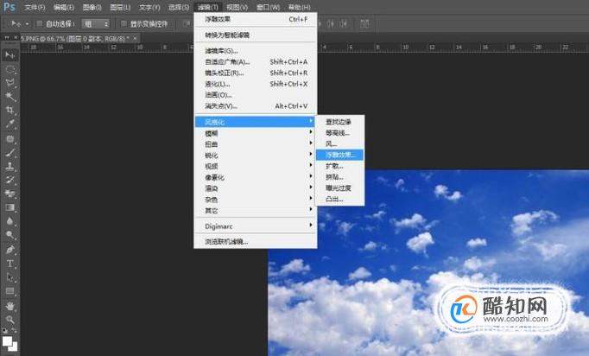Select the Magic Wand tool
The width and height of the screenshot is (589, 356).
(x=9, y=97)
